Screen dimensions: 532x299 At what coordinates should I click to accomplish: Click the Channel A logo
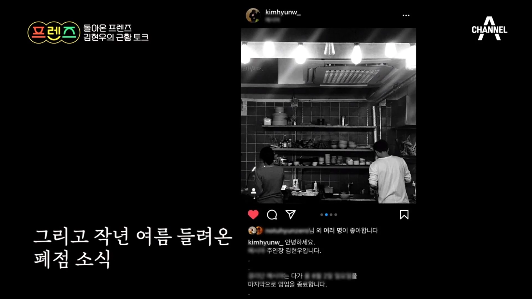click(x=489, y=28)
